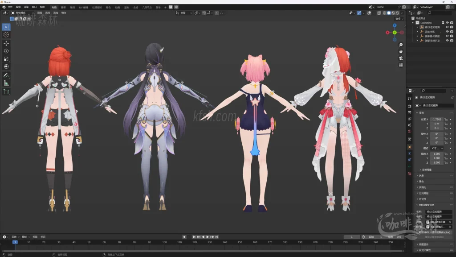Click the red X axis gizmo
456x257 pixels.
pos(388,33)
